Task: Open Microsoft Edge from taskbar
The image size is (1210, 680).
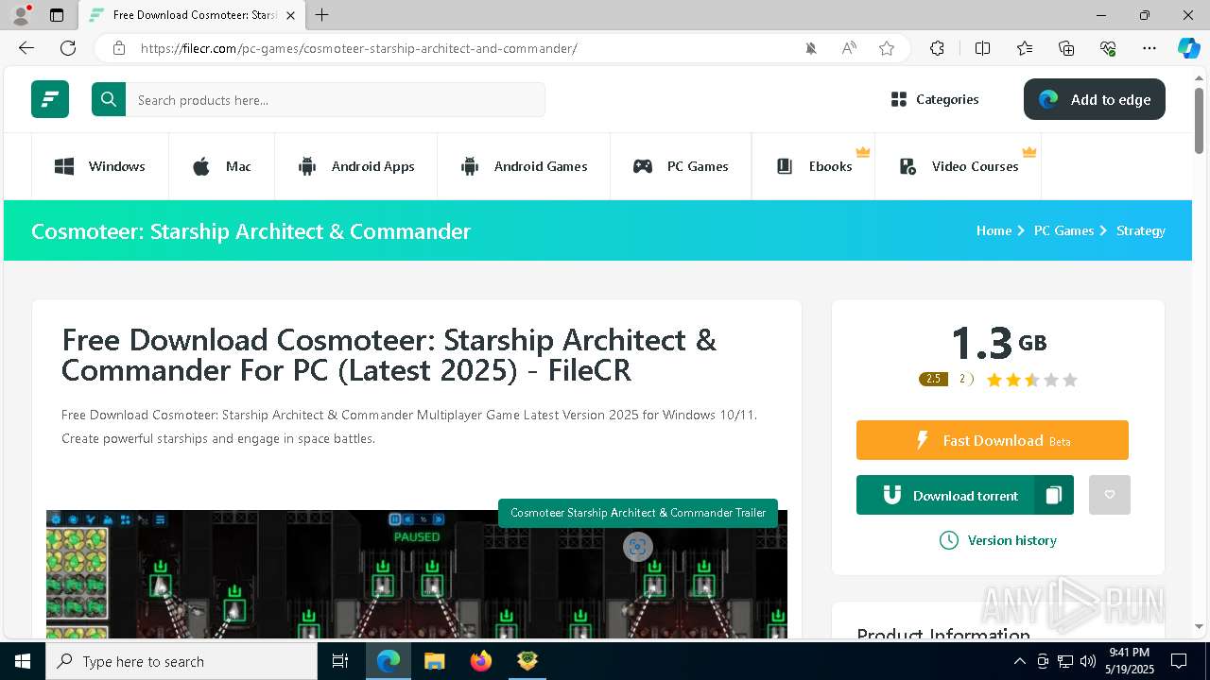Action: [389, 661]
